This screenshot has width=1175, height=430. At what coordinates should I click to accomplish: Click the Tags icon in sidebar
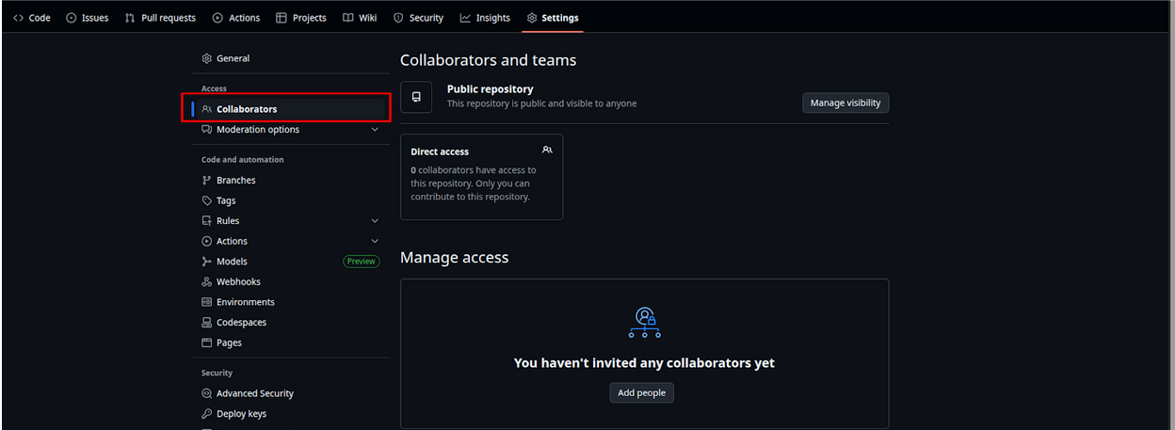pyautogui.click(x=207, y=200)
